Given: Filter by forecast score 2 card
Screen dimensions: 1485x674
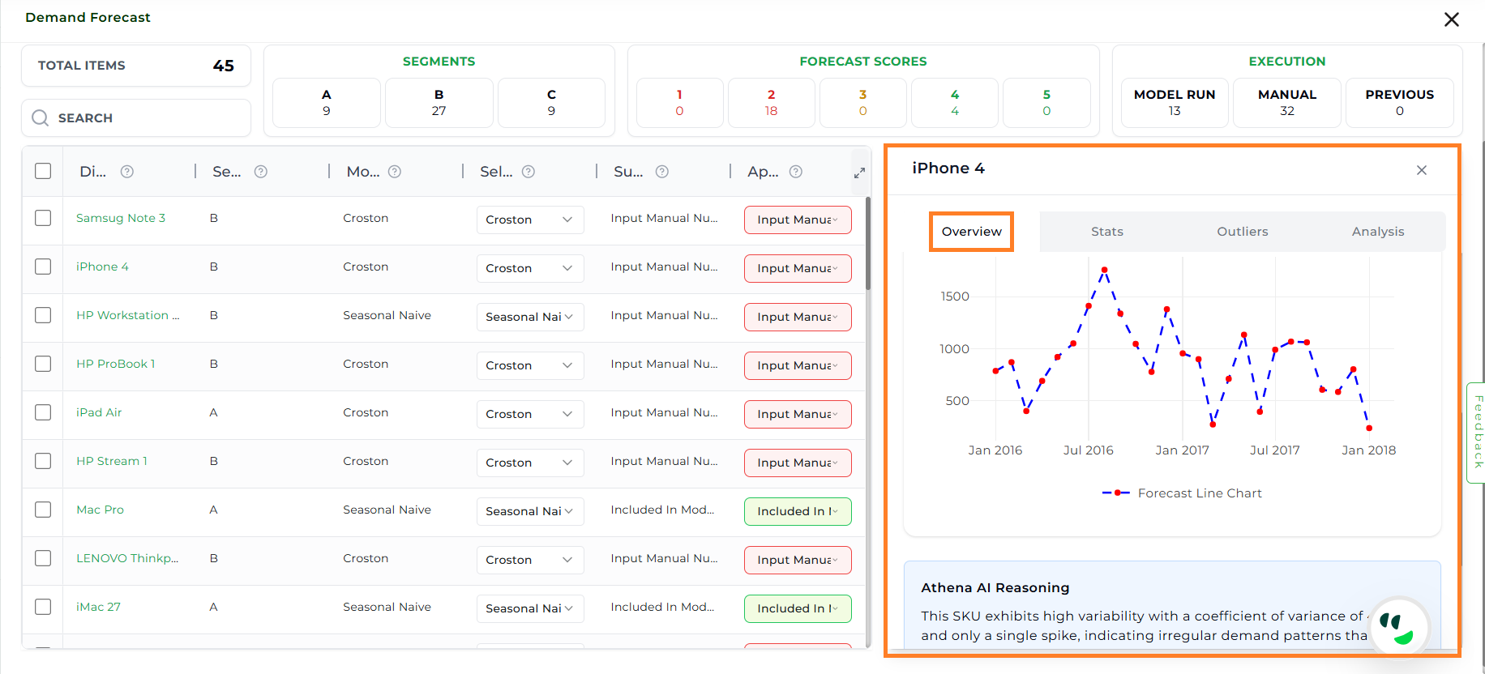Looking at the screenshot, I should tap(771, 103).
